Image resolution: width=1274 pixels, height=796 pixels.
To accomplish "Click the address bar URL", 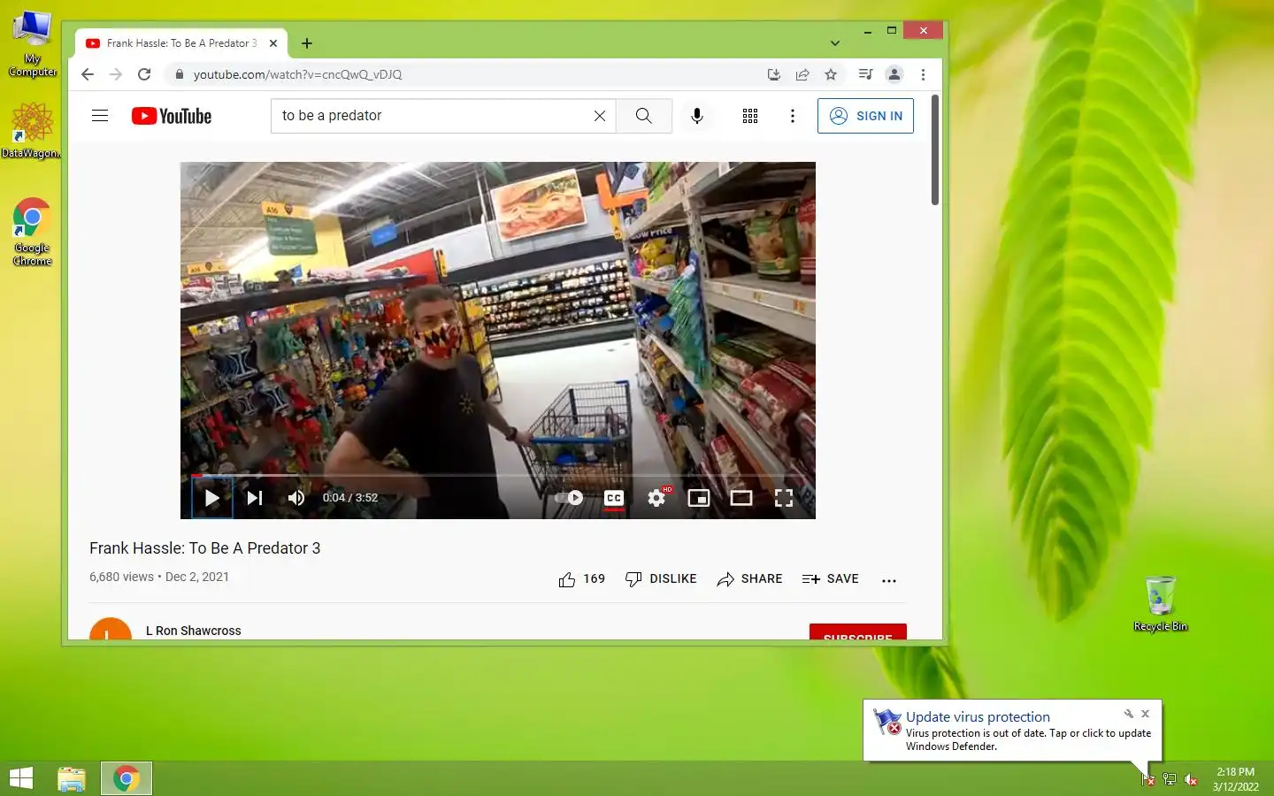I will click(x=298, y=74).
